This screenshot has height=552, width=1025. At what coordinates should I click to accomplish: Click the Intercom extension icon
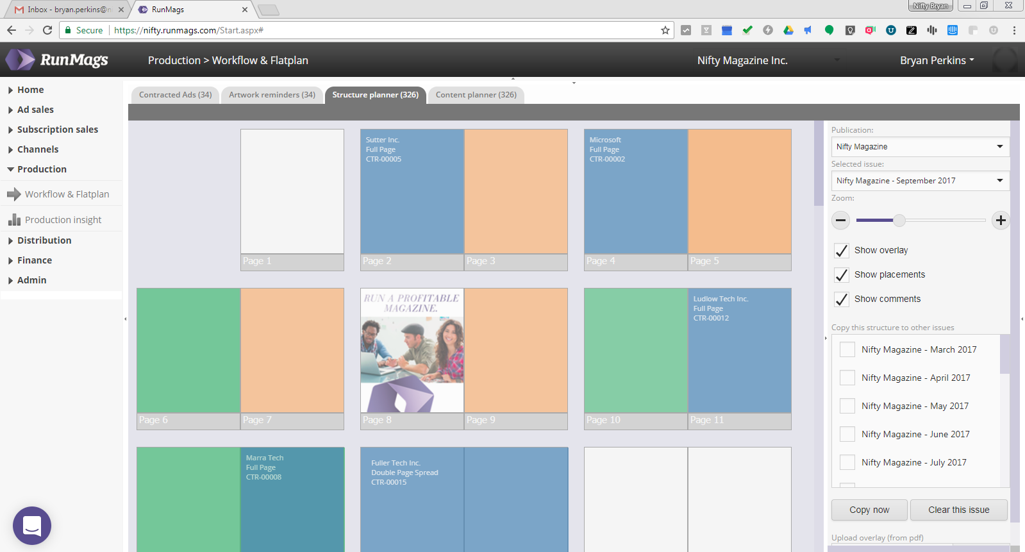[x=953, y=30]
